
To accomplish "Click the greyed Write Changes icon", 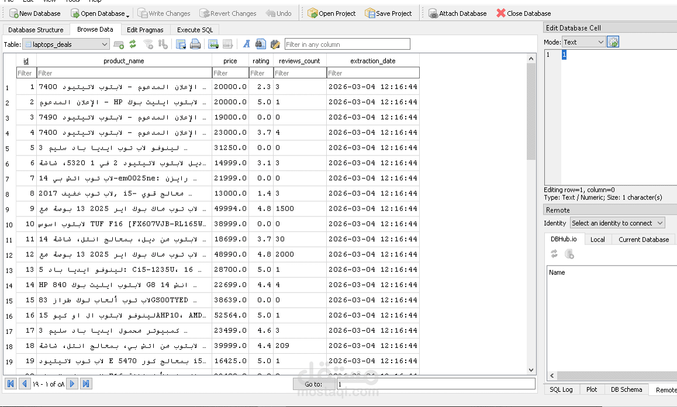I will 142,13.
